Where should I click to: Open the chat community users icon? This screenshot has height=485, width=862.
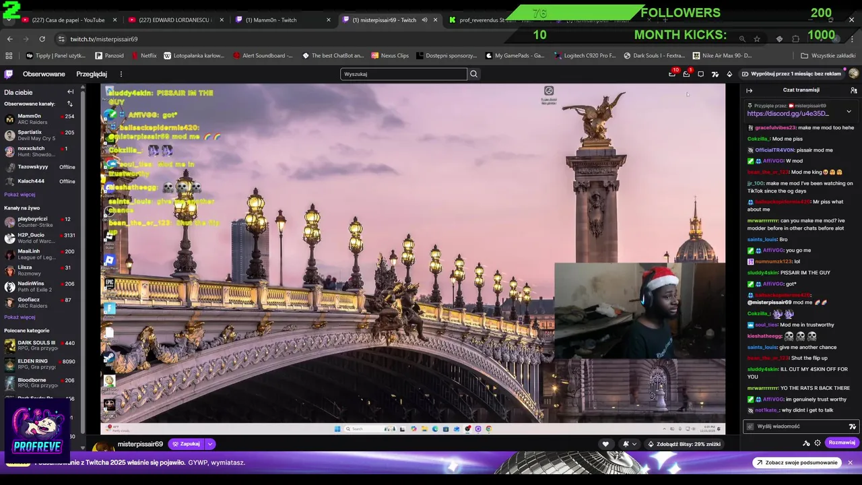(853, 90)
